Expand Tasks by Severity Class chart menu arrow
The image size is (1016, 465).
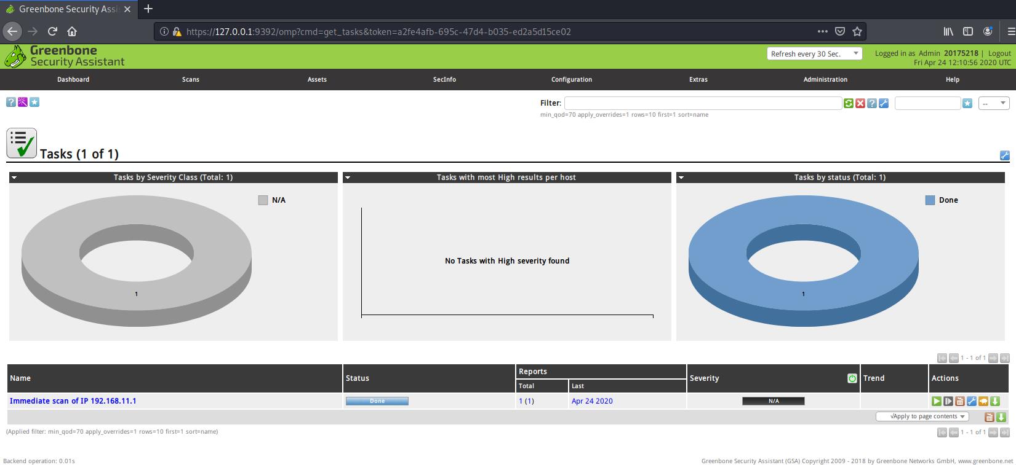click(x=14, y=178)
